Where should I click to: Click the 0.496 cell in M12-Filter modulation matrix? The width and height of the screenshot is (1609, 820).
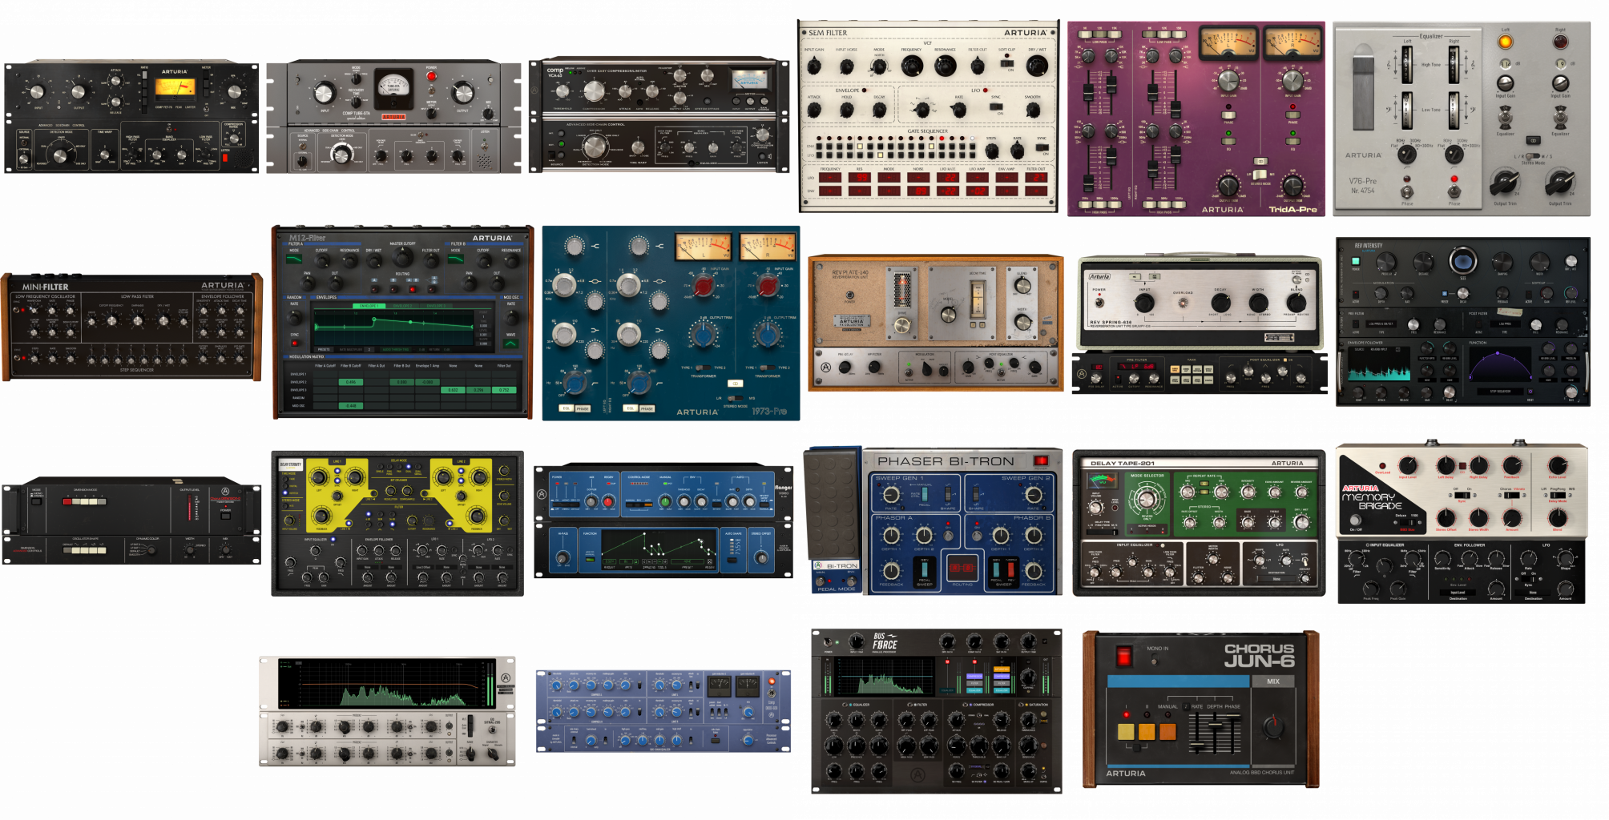click(351, 382)
